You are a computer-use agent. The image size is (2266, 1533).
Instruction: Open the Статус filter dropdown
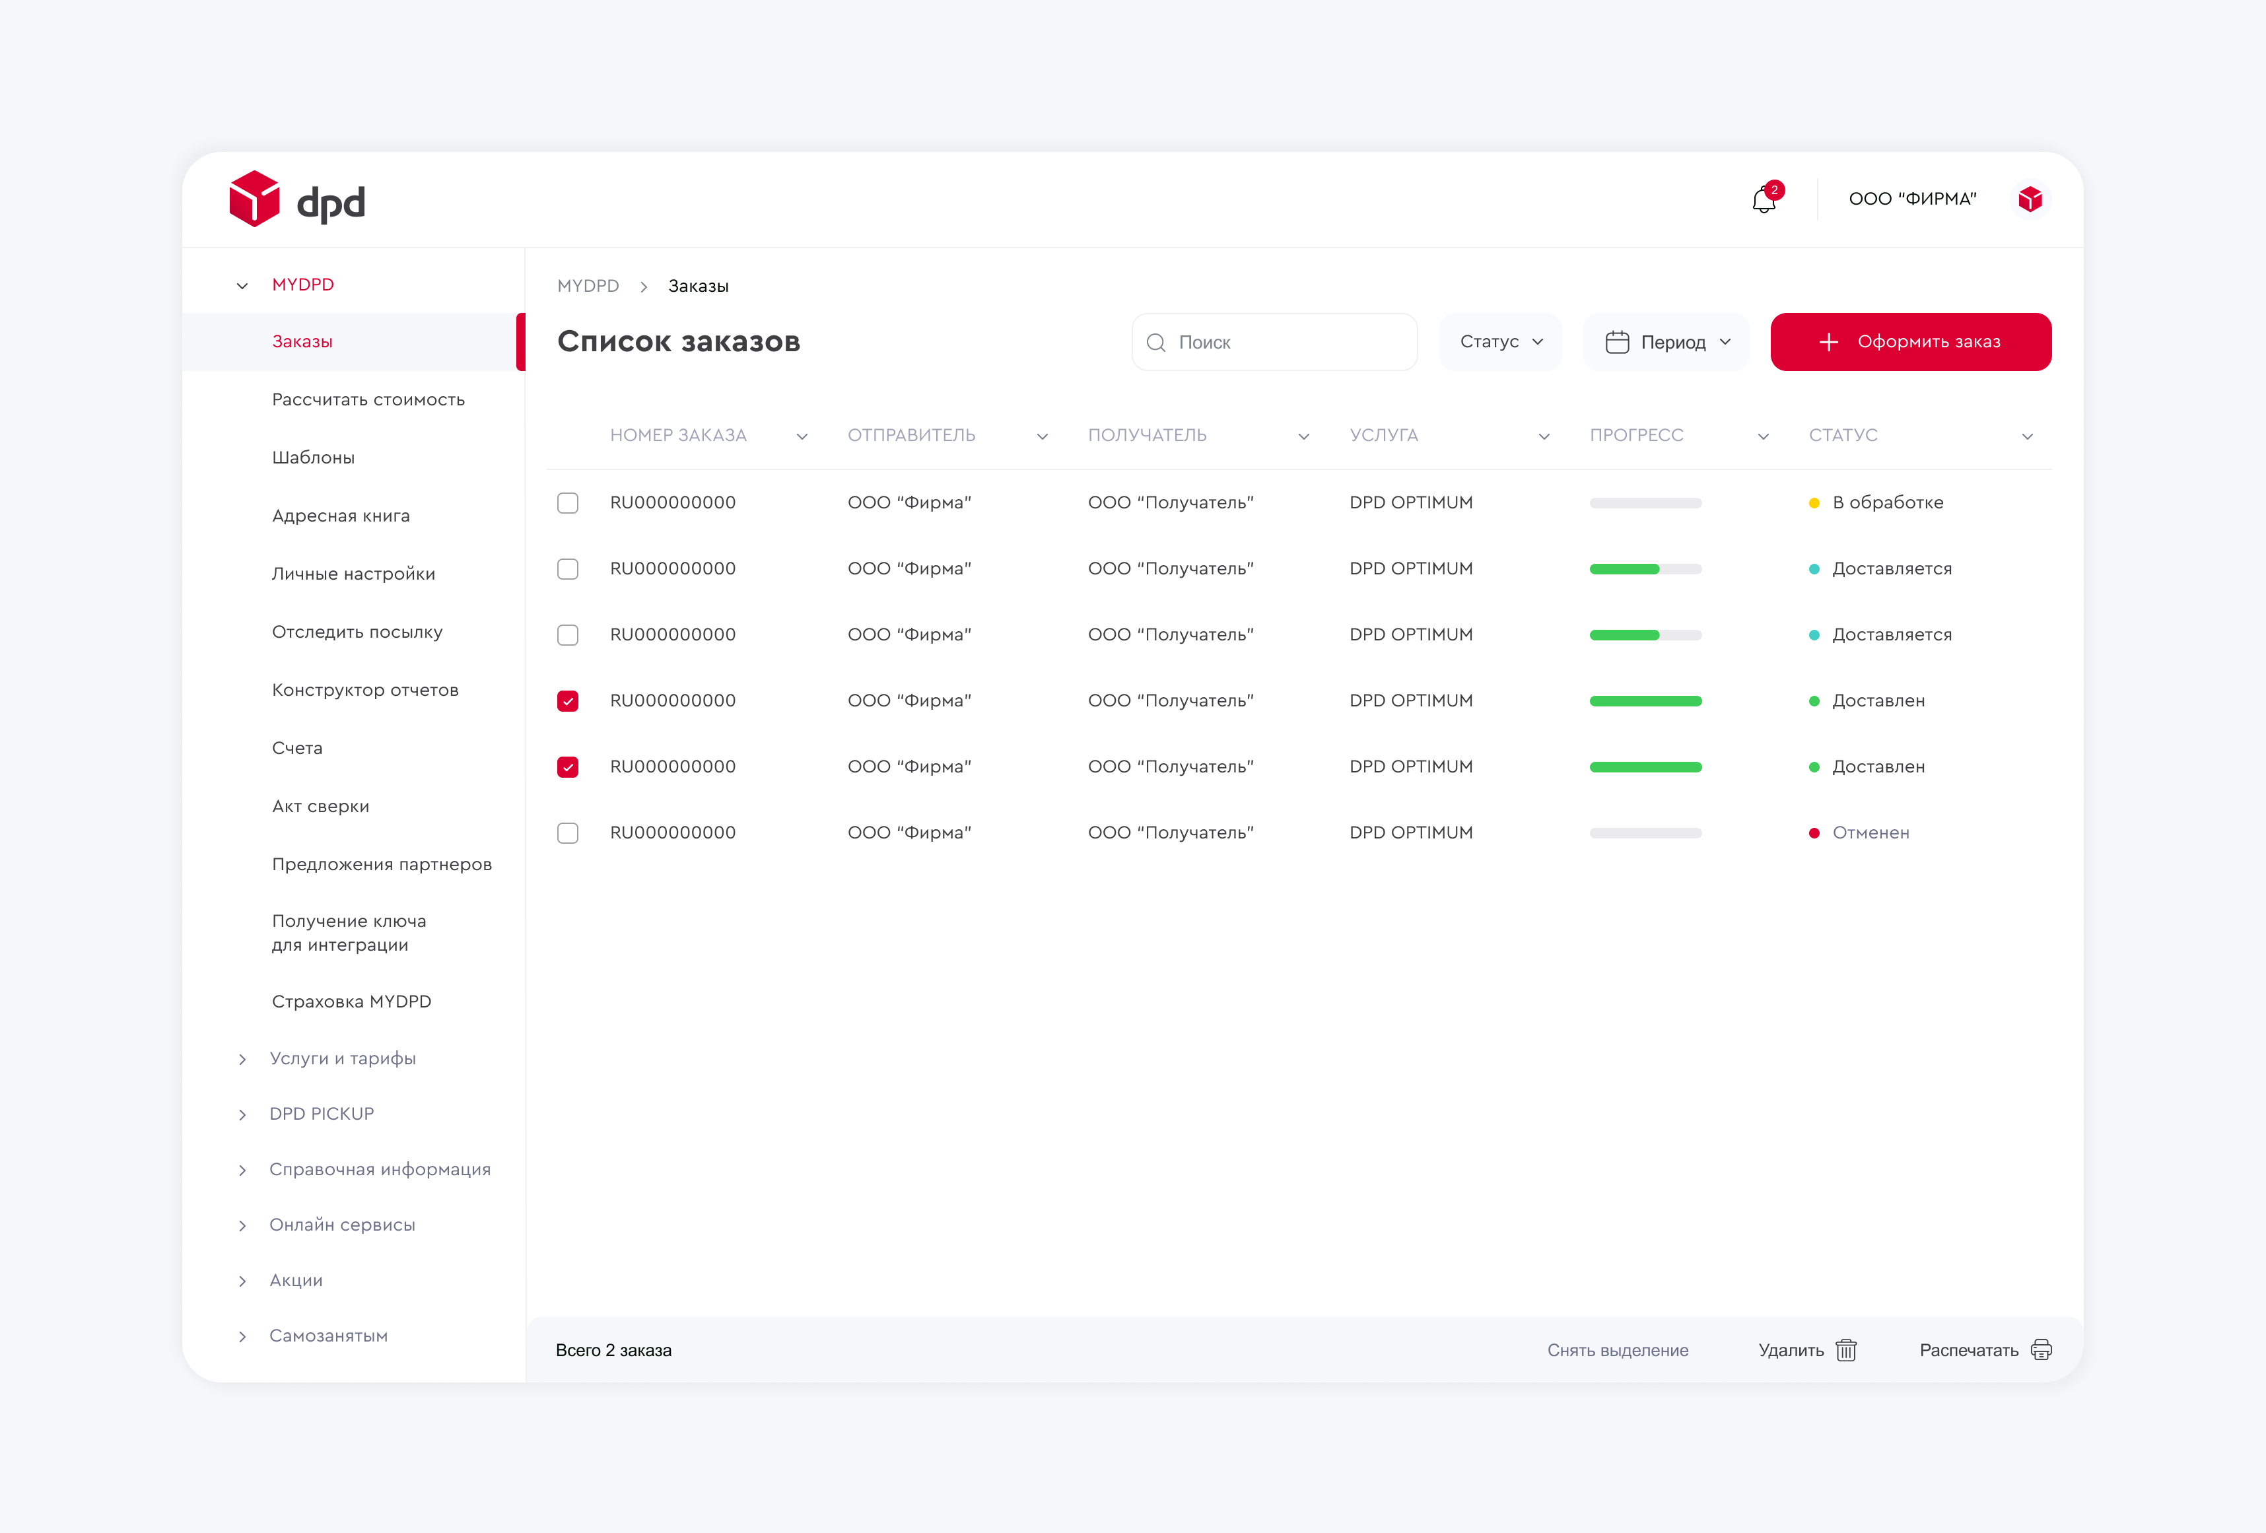(1501, 342)
